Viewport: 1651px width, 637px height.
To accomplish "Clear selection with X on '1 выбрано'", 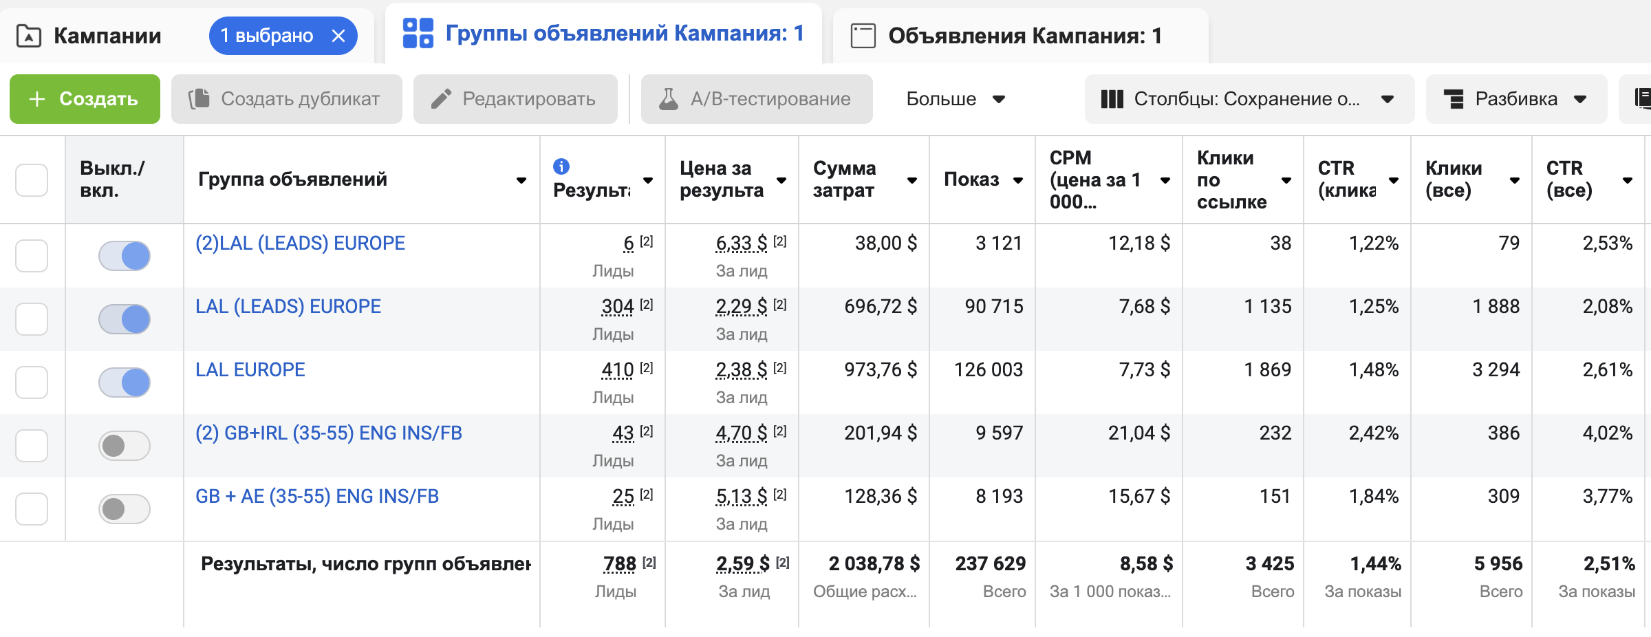I will click(x=338, y=36).
